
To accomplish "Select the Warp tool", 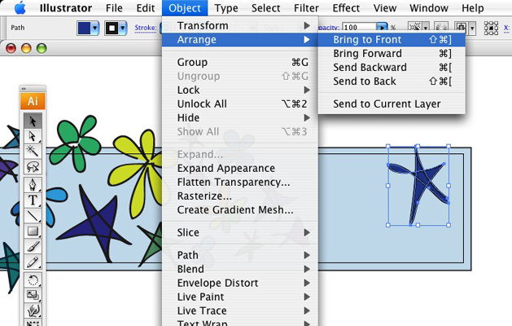I will coord(33,311).
